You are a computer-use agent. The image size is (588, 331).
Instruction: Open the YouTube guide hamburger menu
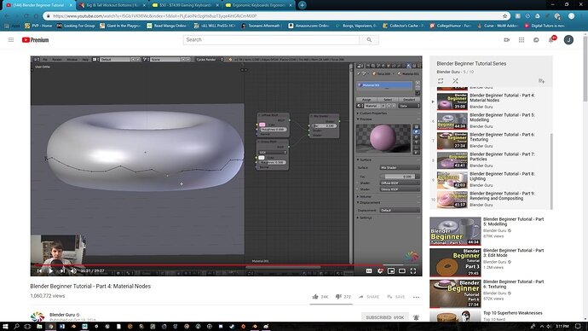11,40
